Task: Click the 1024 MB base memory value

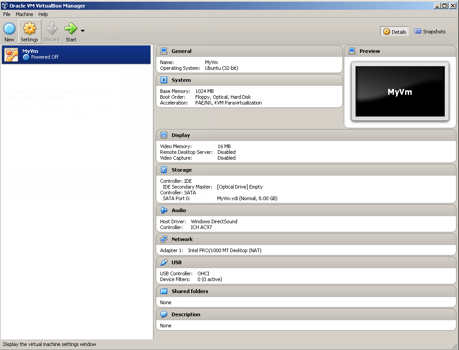Action: [205, 91]
